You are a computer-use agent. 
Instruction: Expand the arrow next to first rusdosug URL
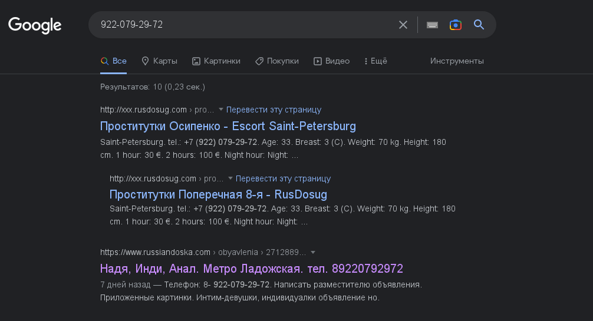221,110
